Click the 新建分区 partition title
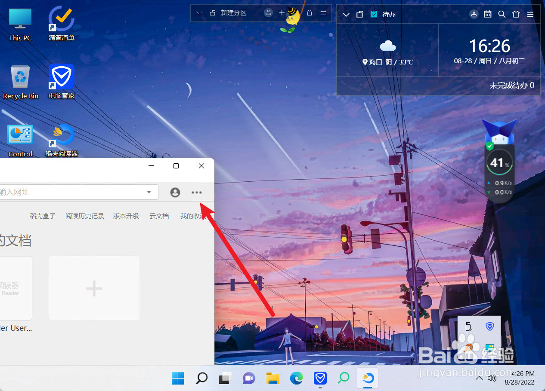The width and height of the screenshot is (545, 391). point(234,13)
